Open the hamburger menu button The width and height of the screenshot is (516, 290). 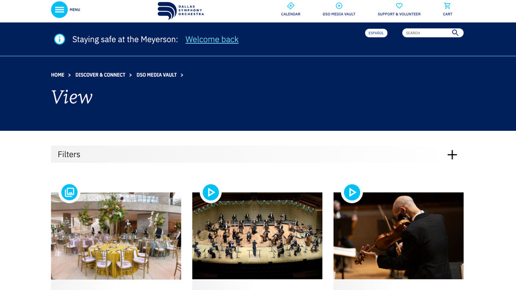click(x=59, y=9)
